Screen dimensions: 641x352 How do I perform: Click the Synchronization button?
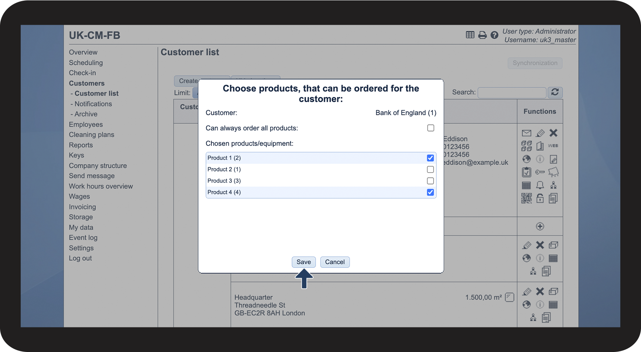535,63
